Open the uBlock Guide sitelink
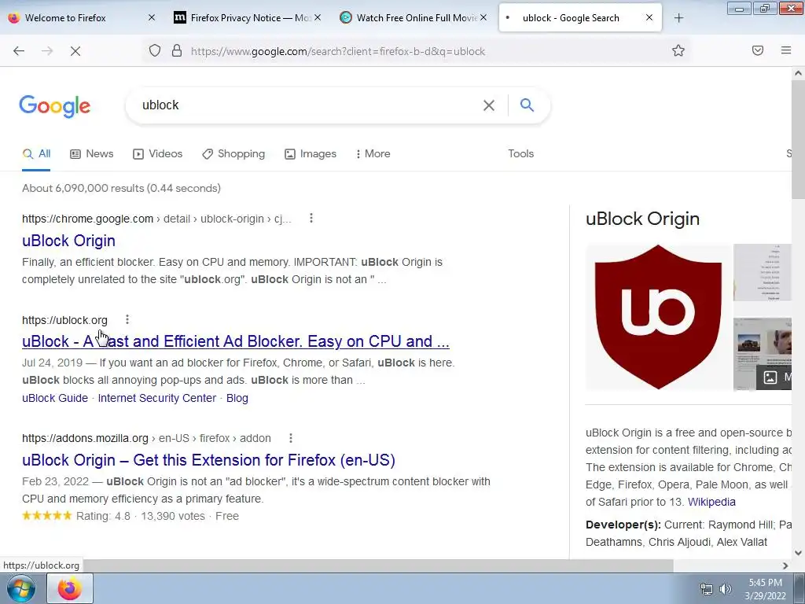The image size is (805, 604). 55,398
